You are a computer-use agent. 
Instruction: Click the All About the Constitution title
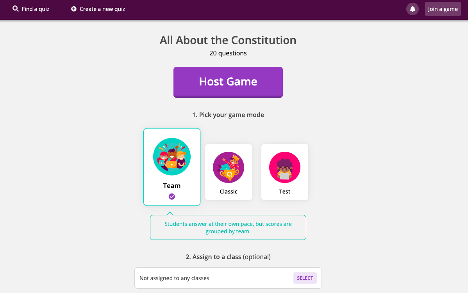(228, 40)
